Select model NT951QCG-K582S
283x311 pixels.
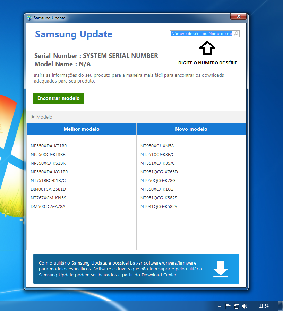coord(159,198)
